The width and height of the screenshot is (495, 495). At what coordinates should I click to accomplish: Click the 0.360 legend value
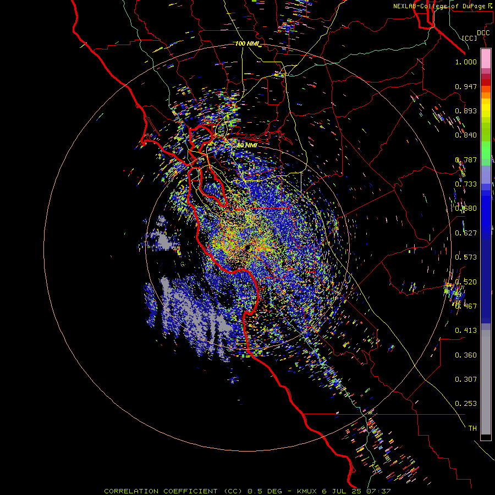(x=466, y=355)
